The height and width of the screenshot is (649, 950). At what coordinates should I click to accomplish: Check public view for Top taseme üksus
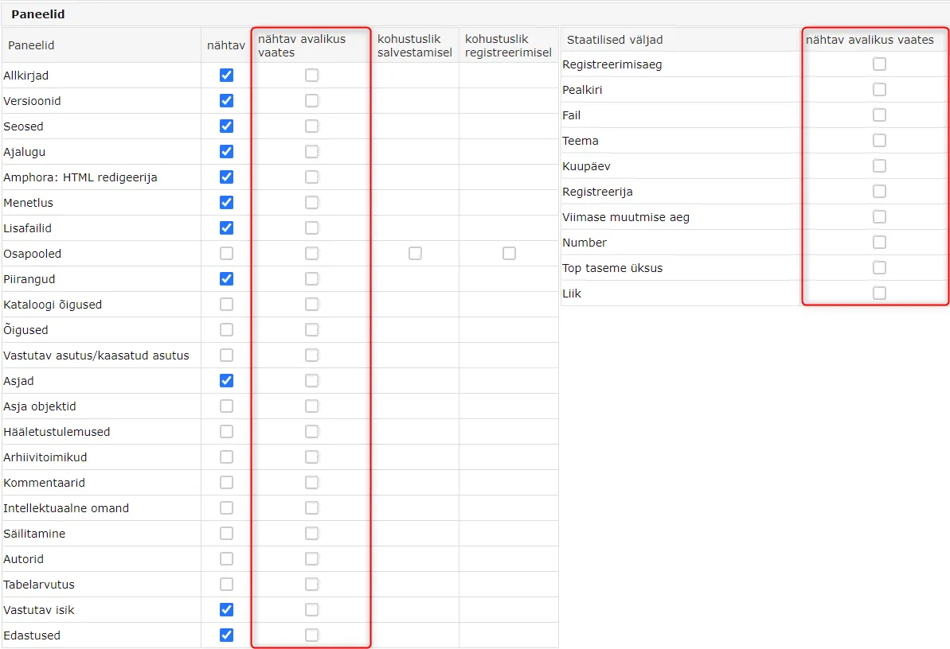(x=879, y=267)
